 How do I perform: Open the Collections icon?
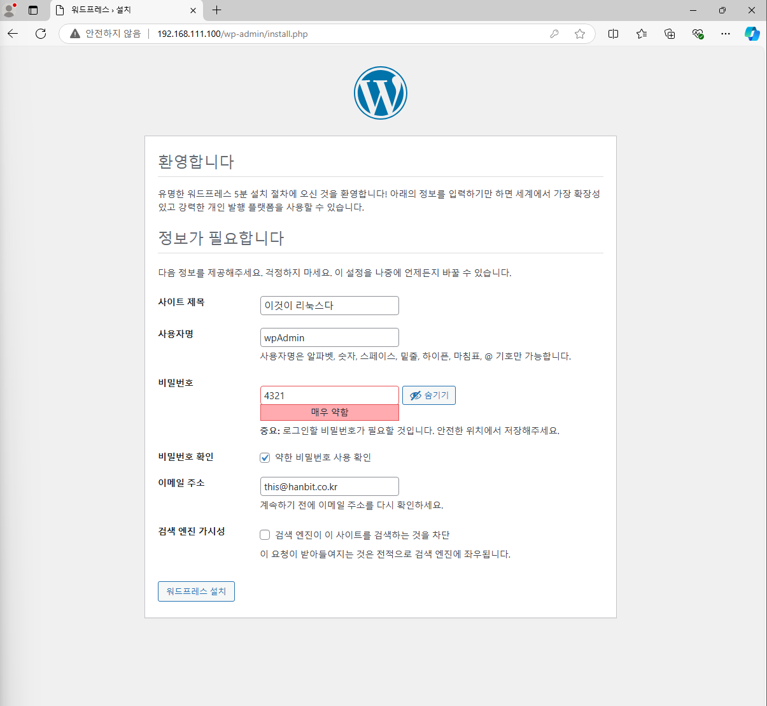(x=670, y=34)
